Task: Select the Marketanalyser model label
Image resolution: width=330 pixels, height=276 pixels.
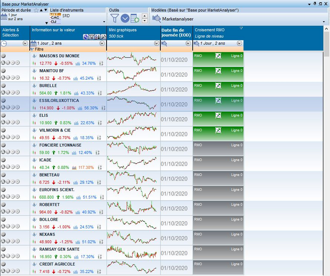Action: pos(178,19)
